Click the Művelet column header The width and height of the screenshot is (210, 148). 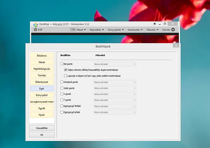point(100,55)
